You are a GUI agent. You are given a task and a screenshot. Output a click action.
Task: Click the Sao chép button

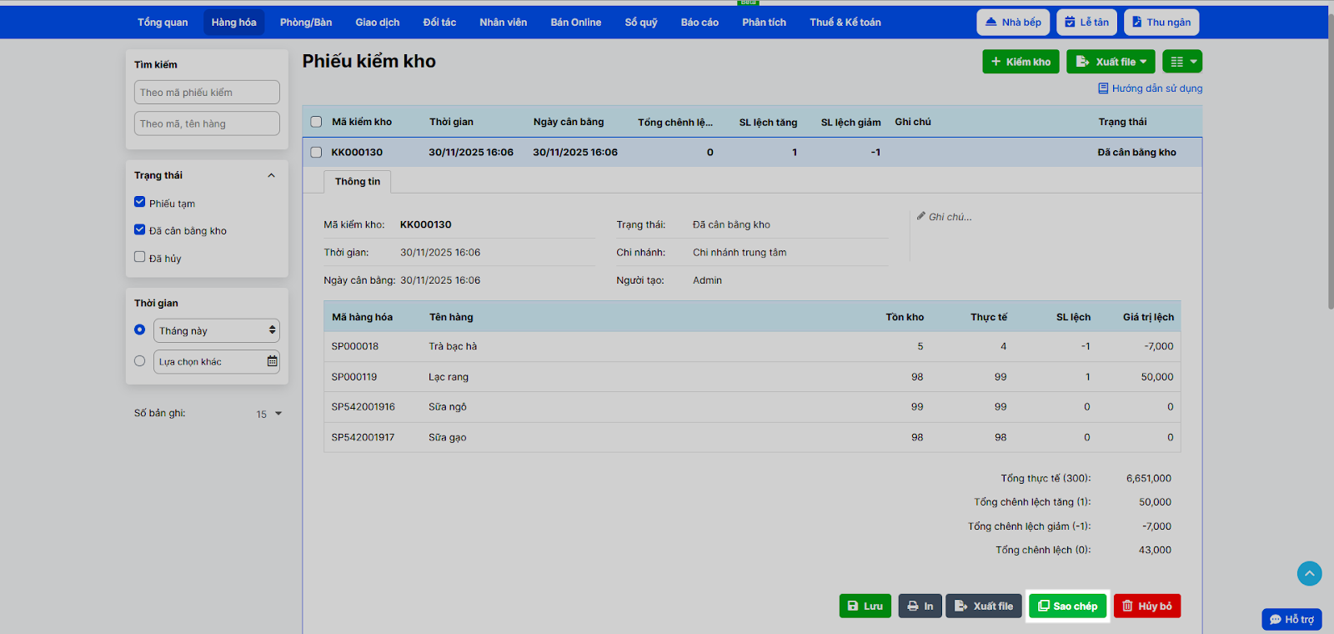[1068, 606]
